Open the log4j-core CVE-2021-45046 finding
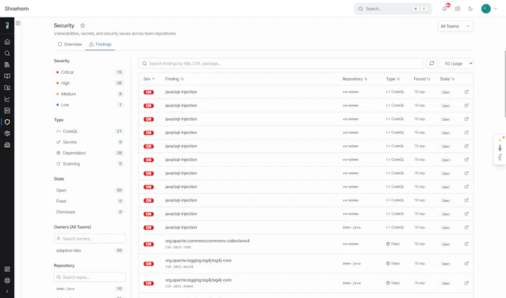 pos(198,280)
